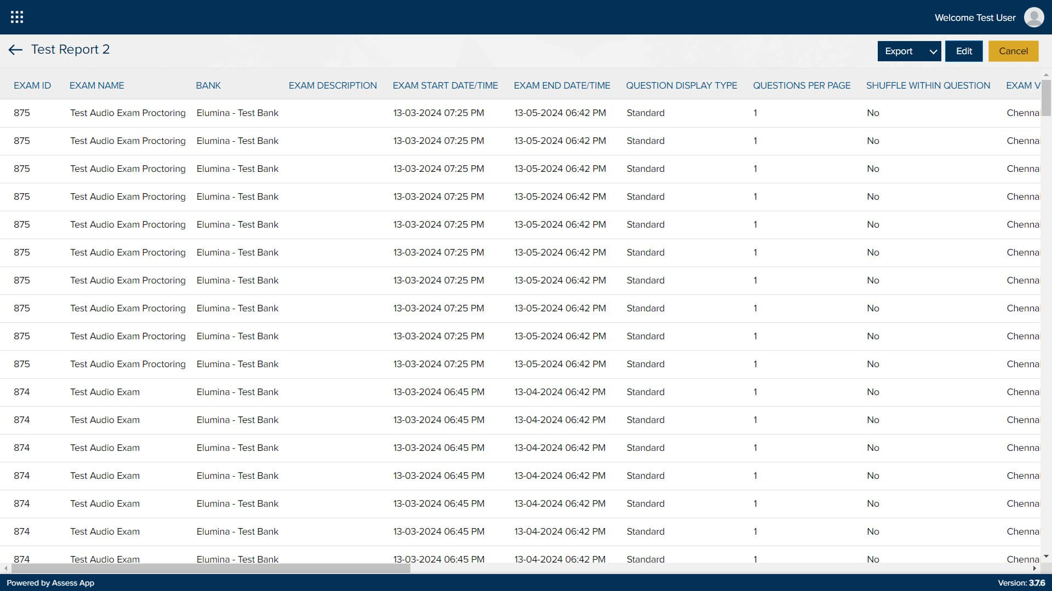The height and width of the screenshot is (591, 1052).
Task: Expand the Export dropdown arrow
Action: [933, 51]
